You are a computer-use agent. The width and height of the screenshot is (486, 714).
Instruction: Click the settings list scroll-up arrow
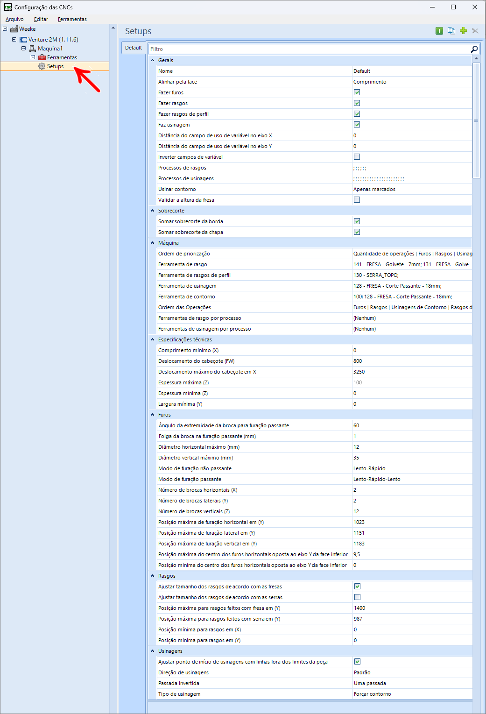pyautogui.click(x=476, y=59)
